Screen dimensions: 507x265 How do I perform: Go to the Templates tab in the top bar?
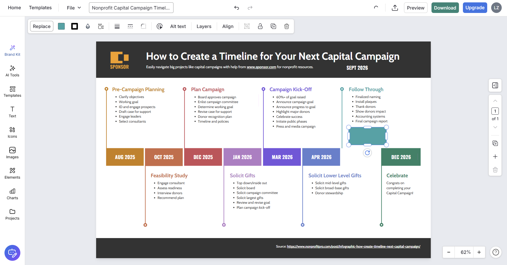[40, 8]
